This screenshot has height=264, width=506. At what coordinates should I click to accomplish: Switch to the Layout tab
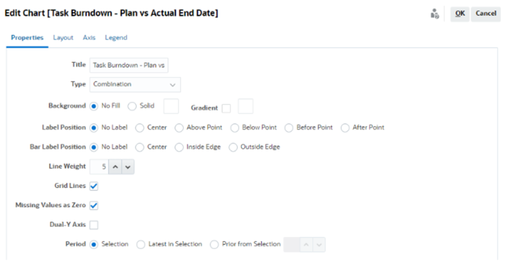[x=63, y=38]
